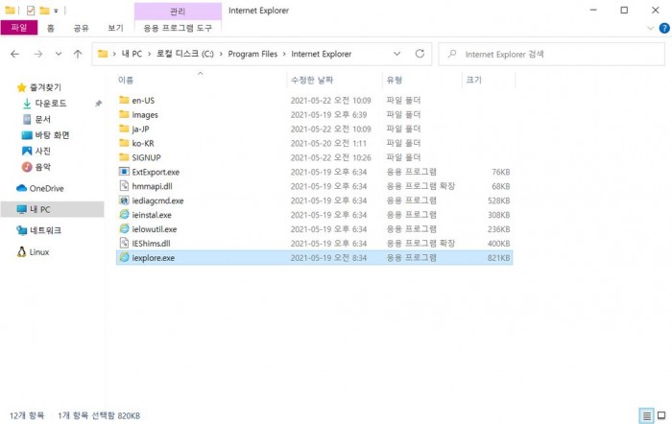Open the 응용 프로그램 도구 tab

click(178, 28)
